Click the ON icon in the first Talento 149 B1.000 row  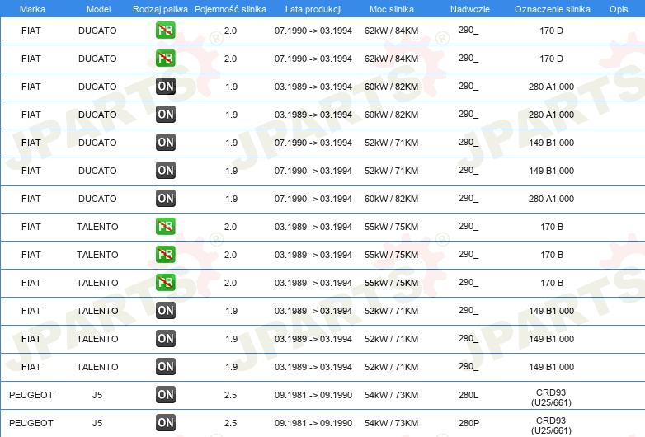[165, 310]
